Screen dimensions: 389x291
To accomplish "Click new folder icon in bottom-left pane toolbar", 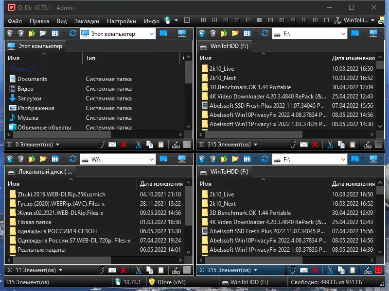I will [x=43, y=159].
